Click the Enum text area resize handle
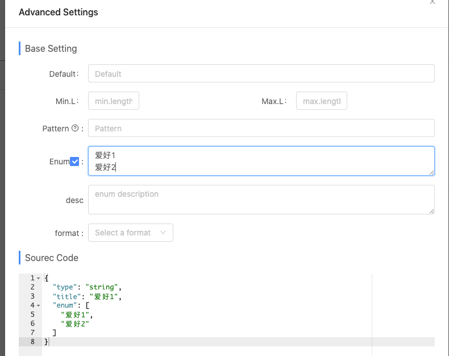 (x=432, y=172)
